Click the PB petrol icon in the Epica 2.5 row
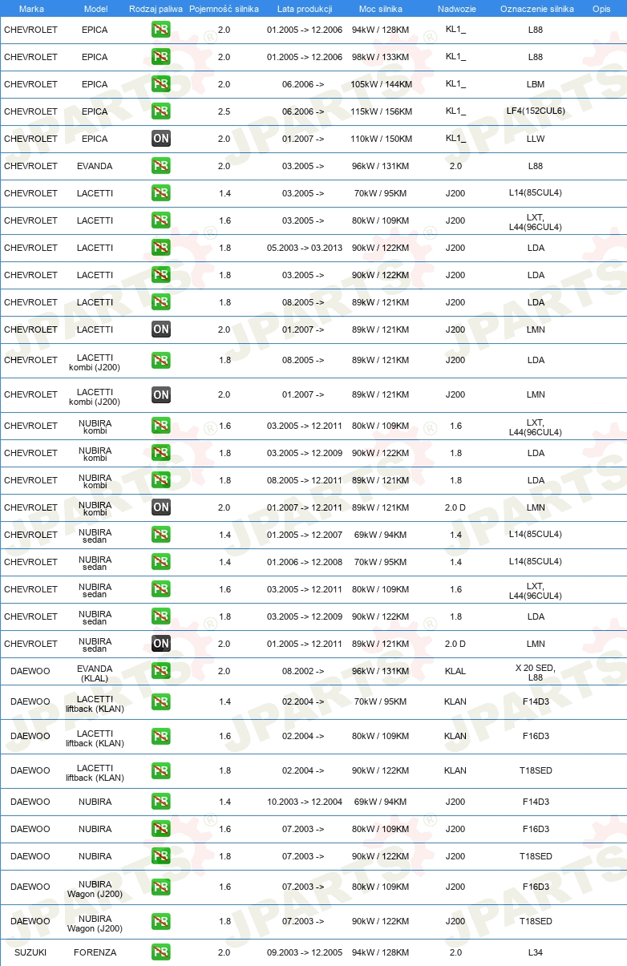627x966 pixels. point(160,111)
